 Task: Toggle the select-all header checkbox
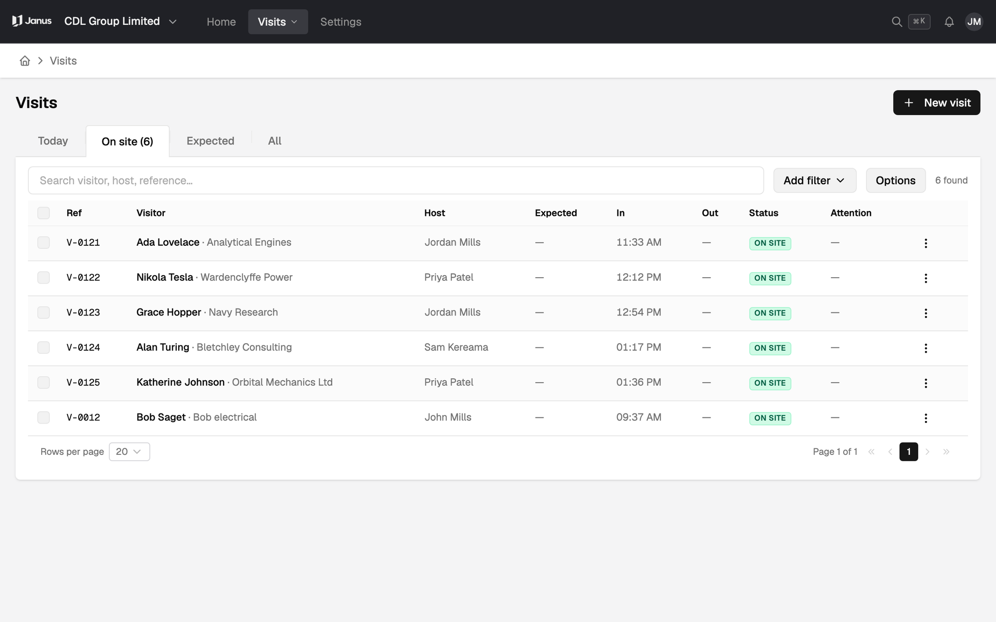tap(43, 213)
